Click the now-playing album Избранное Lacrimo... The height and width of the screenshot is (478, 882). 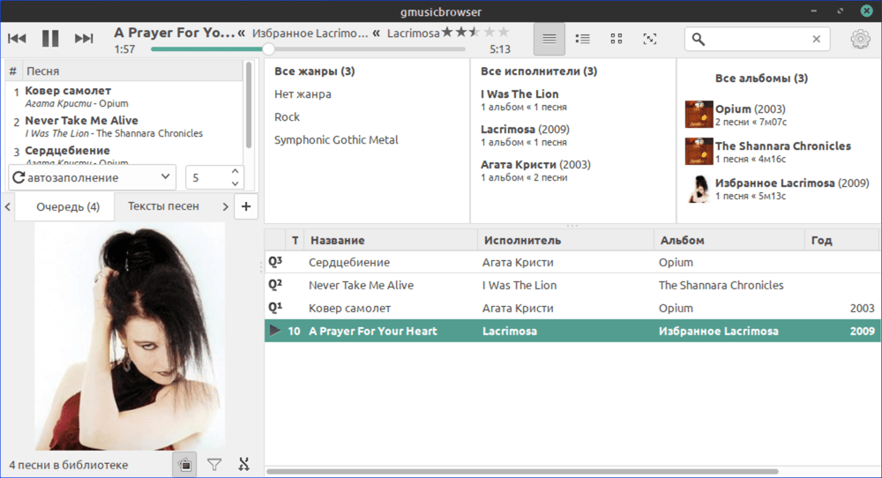[310, 34]
